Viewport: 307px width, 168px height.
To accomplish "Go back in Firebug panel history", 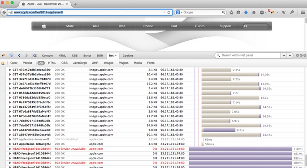I will (19, 55).
